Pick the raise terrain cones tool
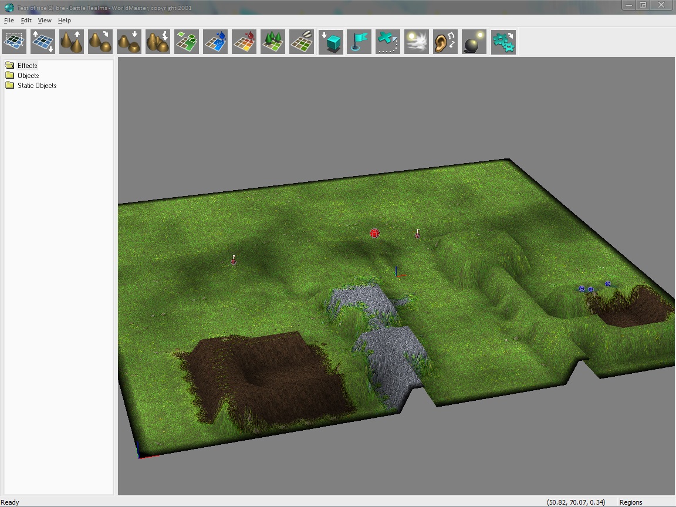 point(72,42)
